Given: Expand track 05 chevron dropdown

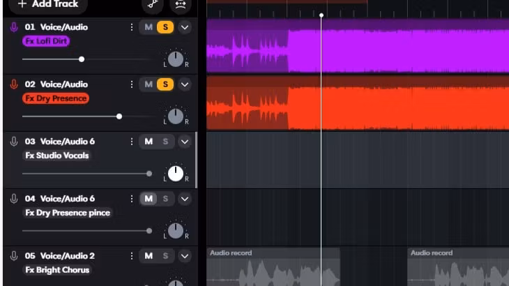Looking at the screenshot, I should [185, 256].
